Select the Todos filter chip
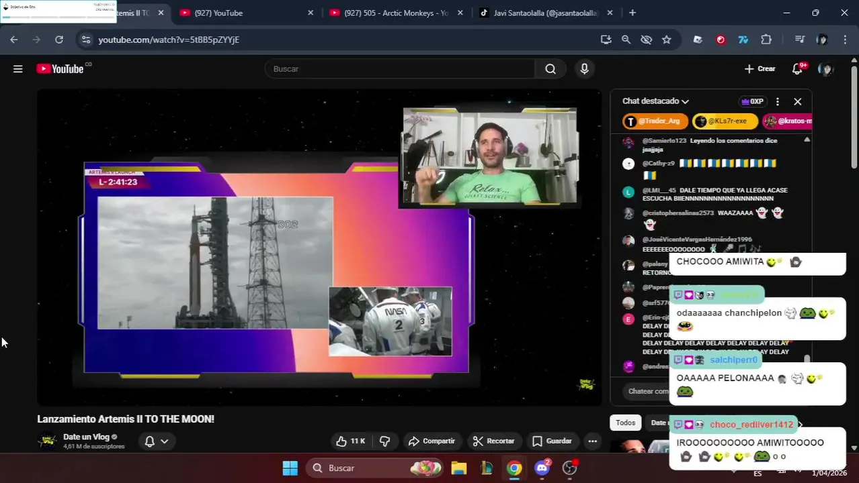This screenshot has height=483, width=859. coord(625,423)
